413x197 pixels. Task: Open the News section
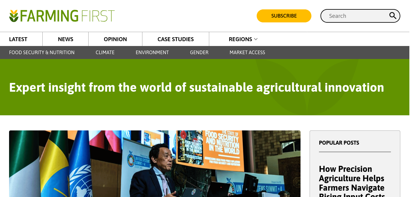[66, 39]
